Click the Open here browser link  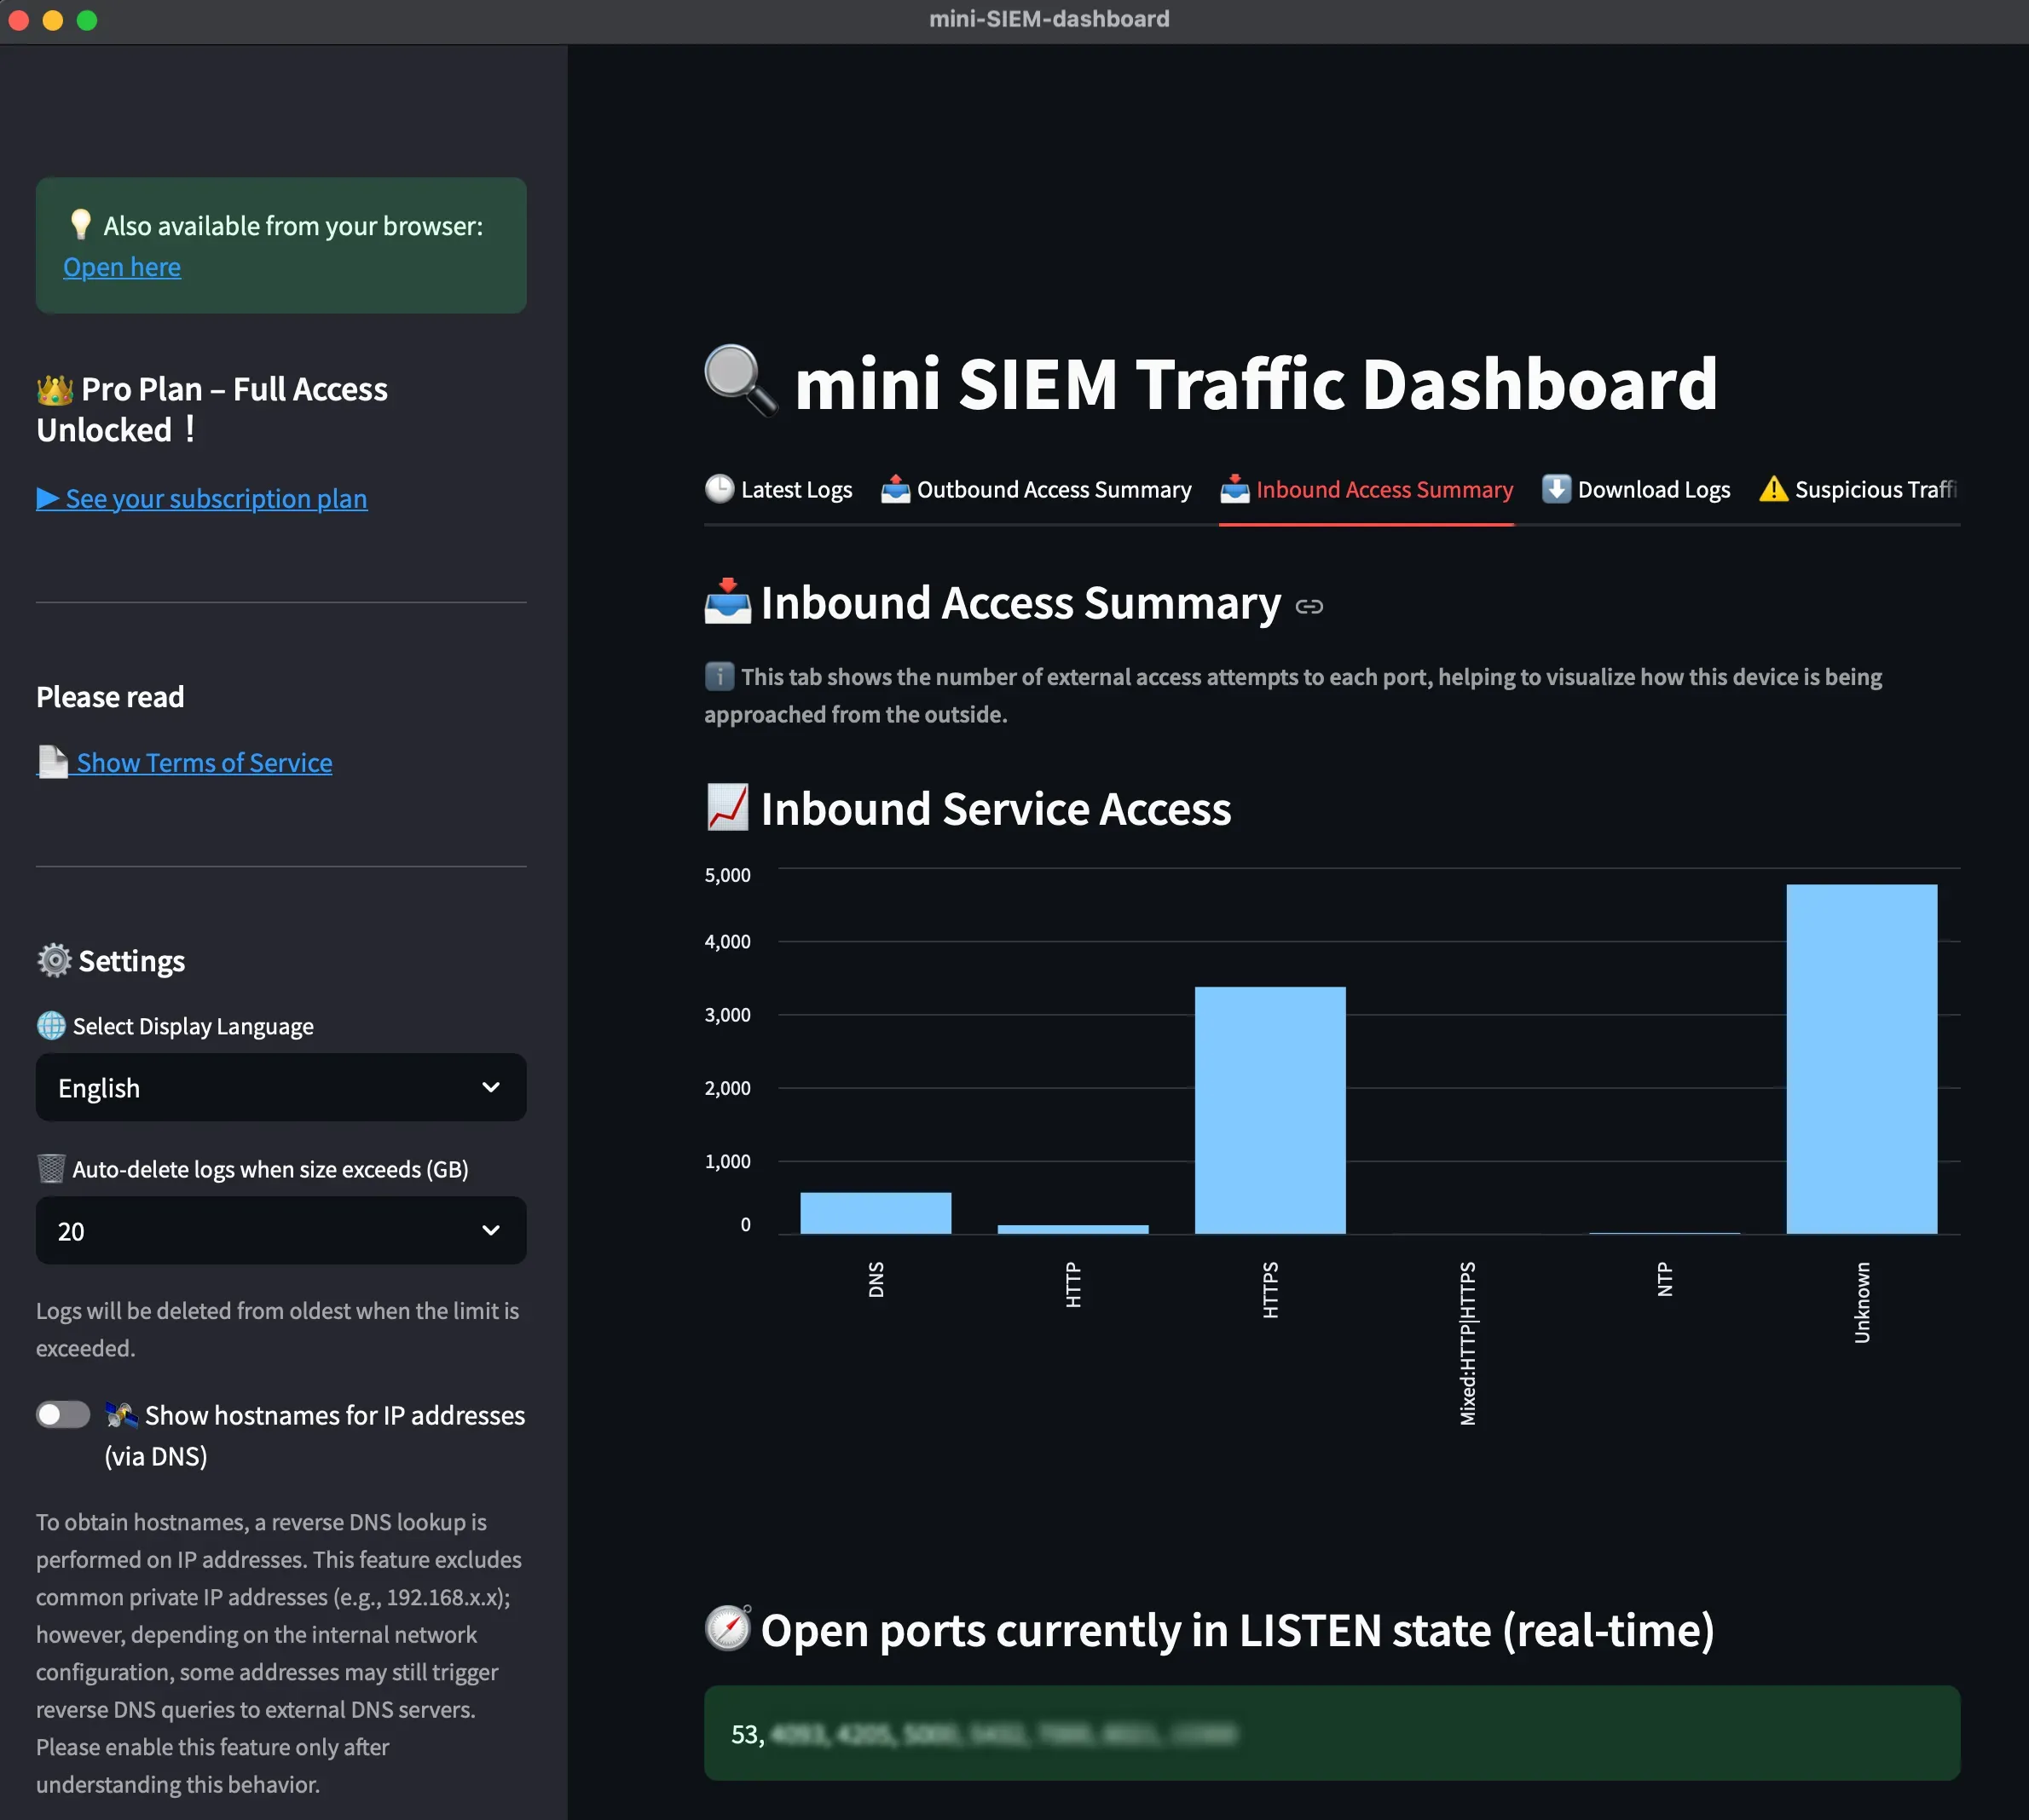(122, 267)
